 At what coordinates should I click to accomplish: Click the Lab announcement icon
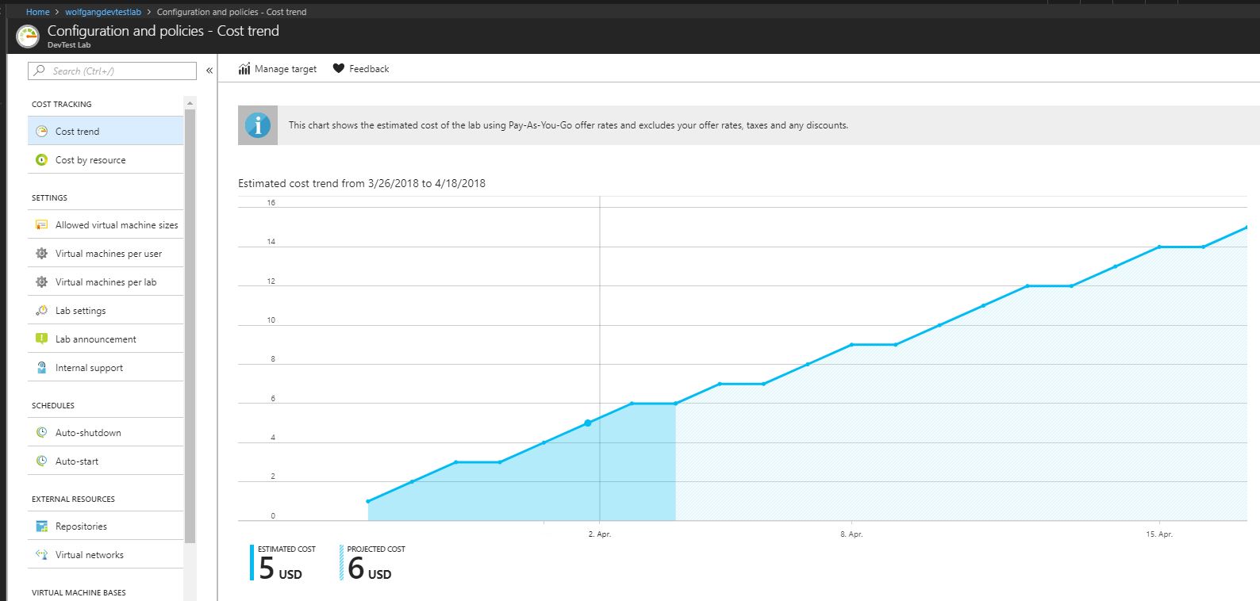(41, 339)
